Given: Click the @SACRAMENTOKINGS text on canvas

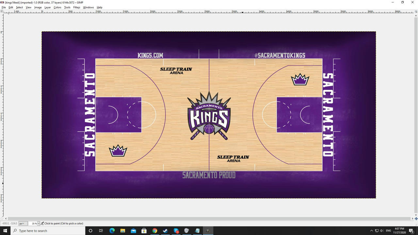Looking at the screenshot, I should (280, 55).
